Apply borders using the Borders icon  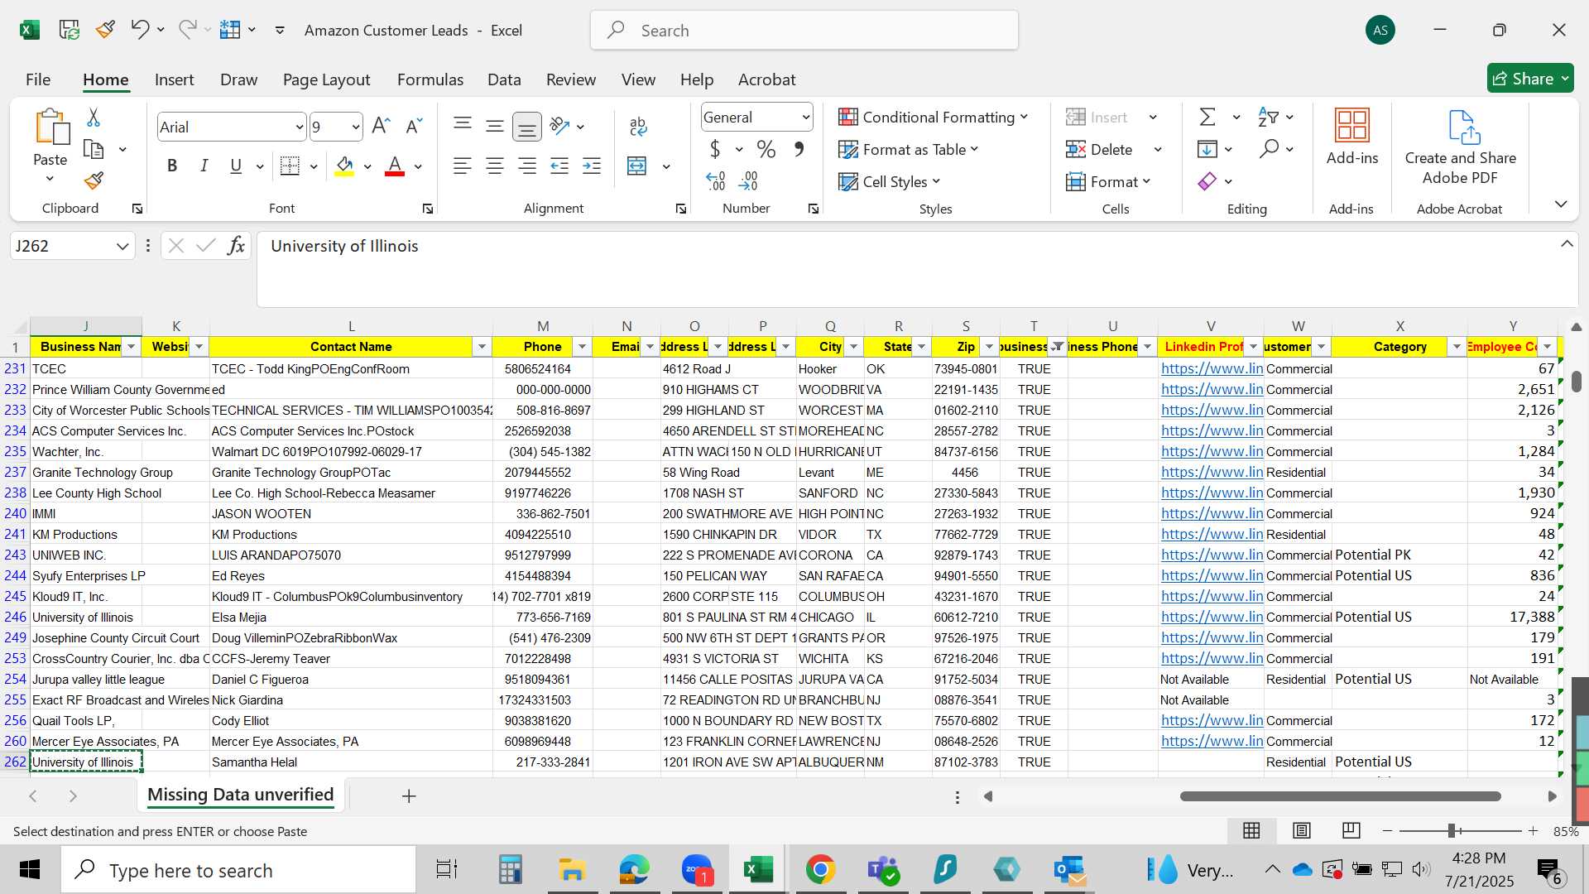tap(290, 166)
